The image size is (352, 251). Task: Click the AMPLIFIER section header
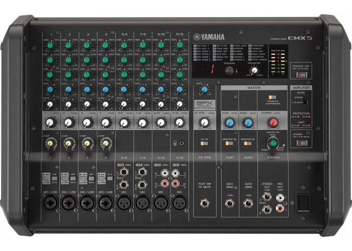[301, 88]
